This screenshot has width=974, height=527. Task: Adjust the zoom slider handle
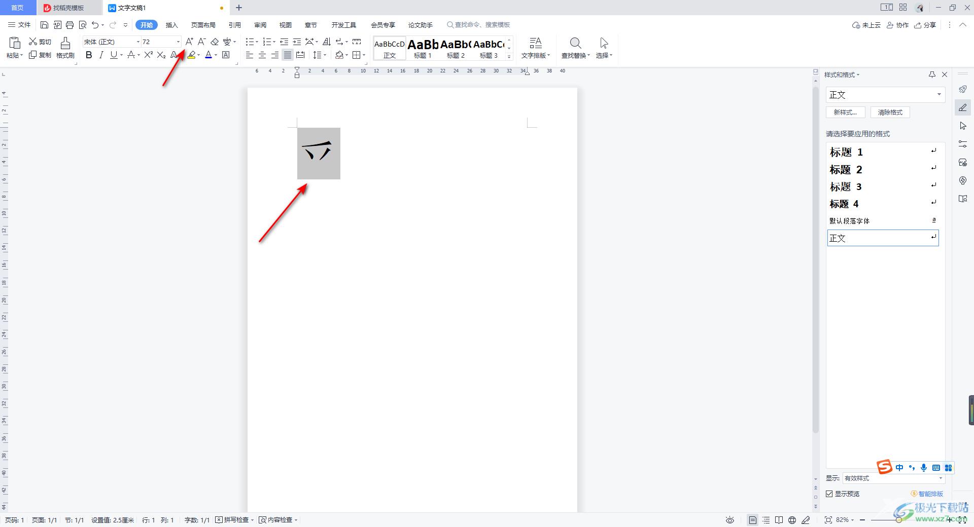coord(898,520)
